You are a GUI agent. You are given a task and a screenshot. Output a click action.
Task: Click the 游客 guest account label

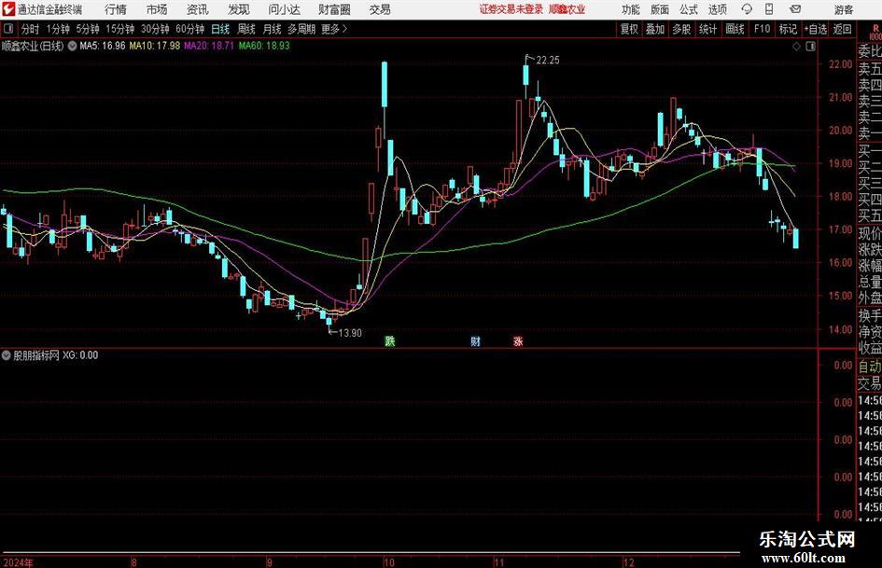(x=844, y=9)
